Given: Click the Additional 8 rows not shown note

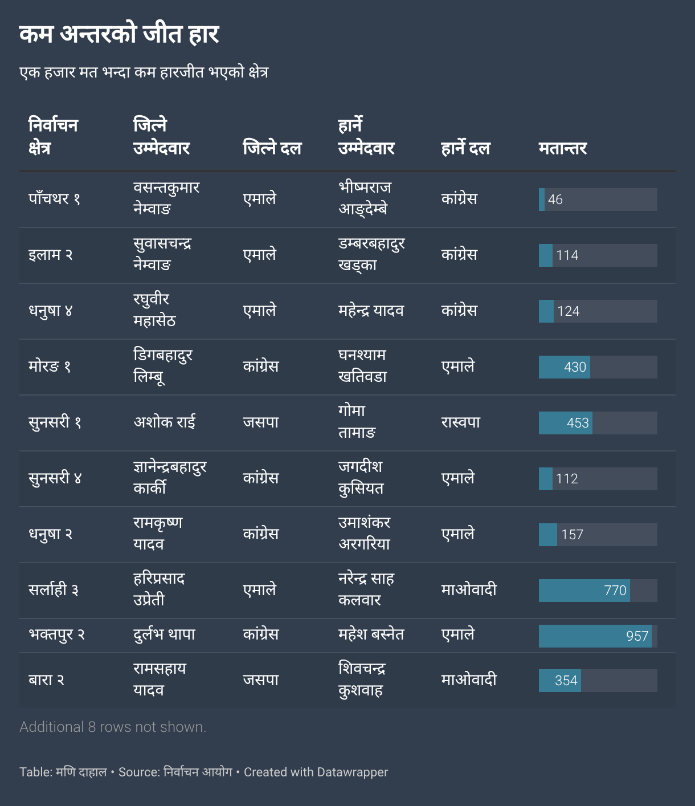Looking at the screenshot, I should 113,727.
